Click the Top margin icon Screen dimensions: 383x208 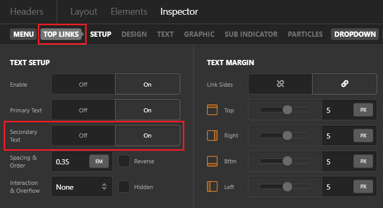click(x=212, y=110)
